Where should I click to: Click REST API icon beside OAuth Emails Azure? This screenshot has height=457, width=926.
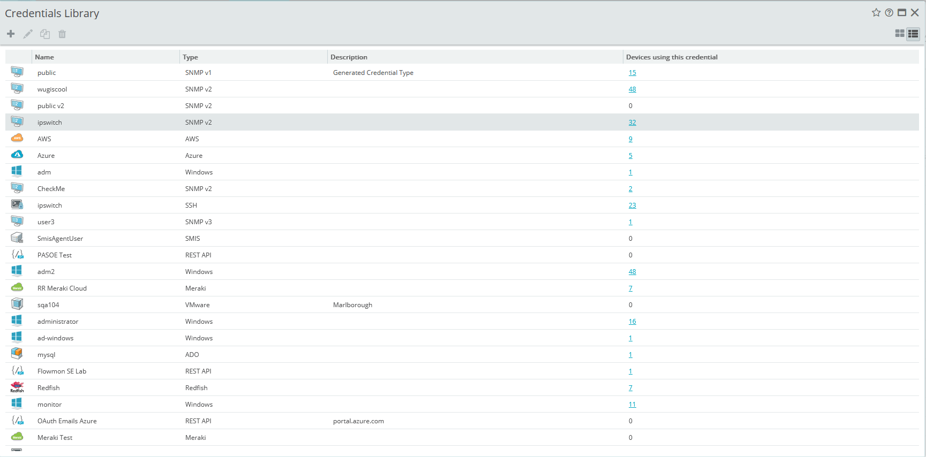(x=17, y=420)
